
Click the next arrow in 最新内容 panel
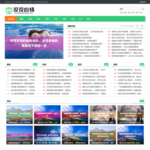coord(142,26)
